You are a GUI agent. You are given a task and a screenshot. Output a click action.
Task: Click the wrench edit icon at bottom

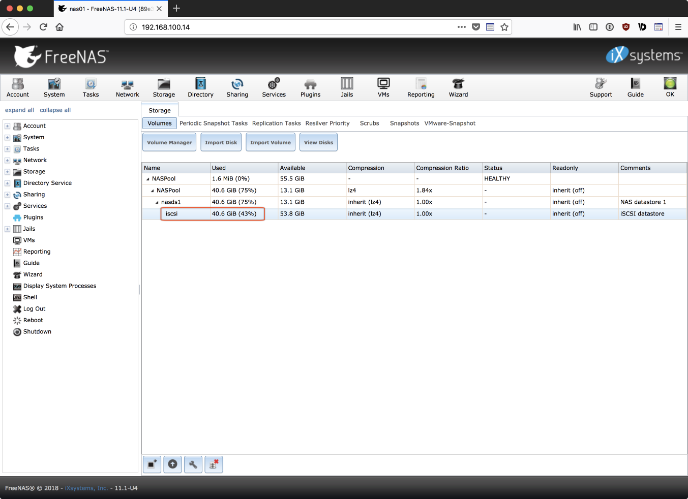click(193, 464)
